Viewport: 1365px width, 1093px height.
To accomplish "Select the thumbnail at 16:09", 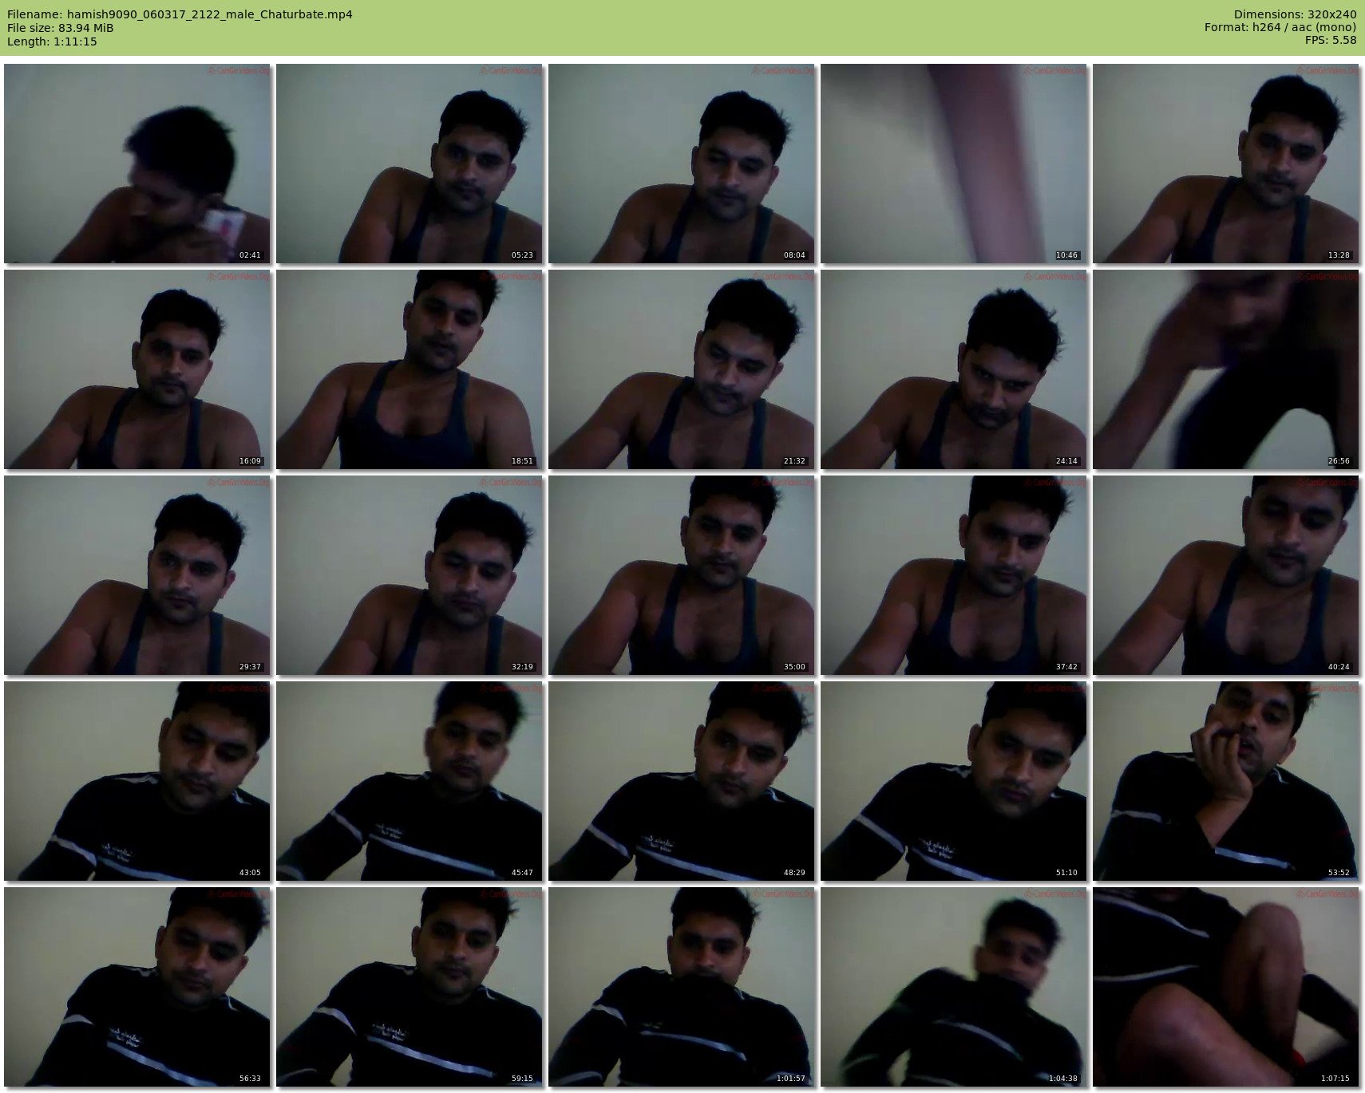I will [136, 369].
